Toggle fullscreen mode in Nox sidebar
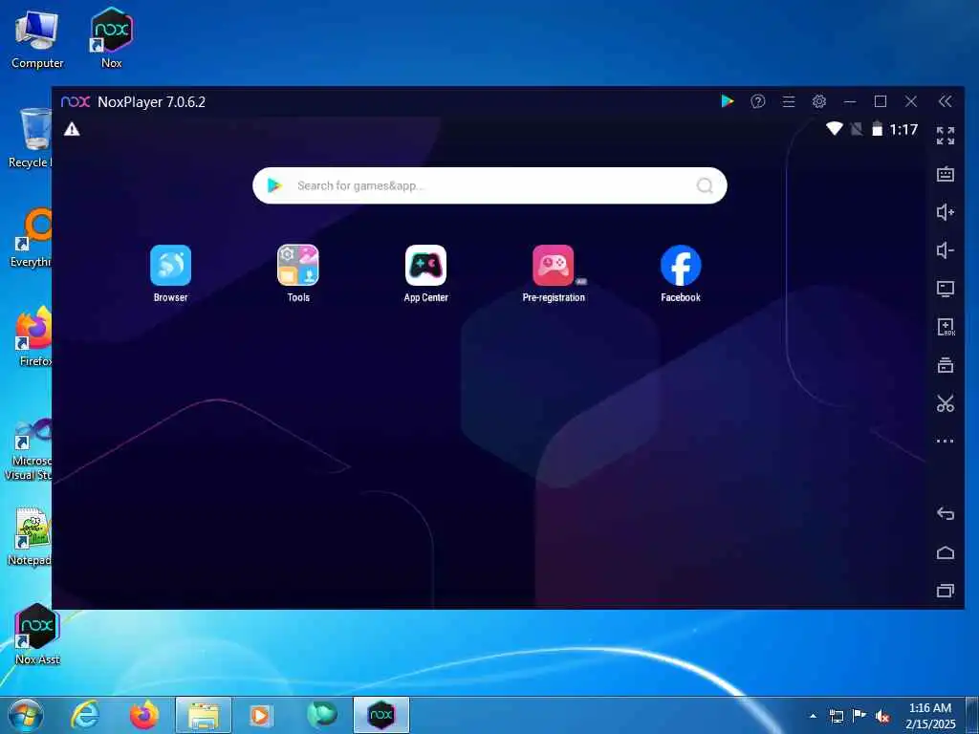 [x=946, y=136]
